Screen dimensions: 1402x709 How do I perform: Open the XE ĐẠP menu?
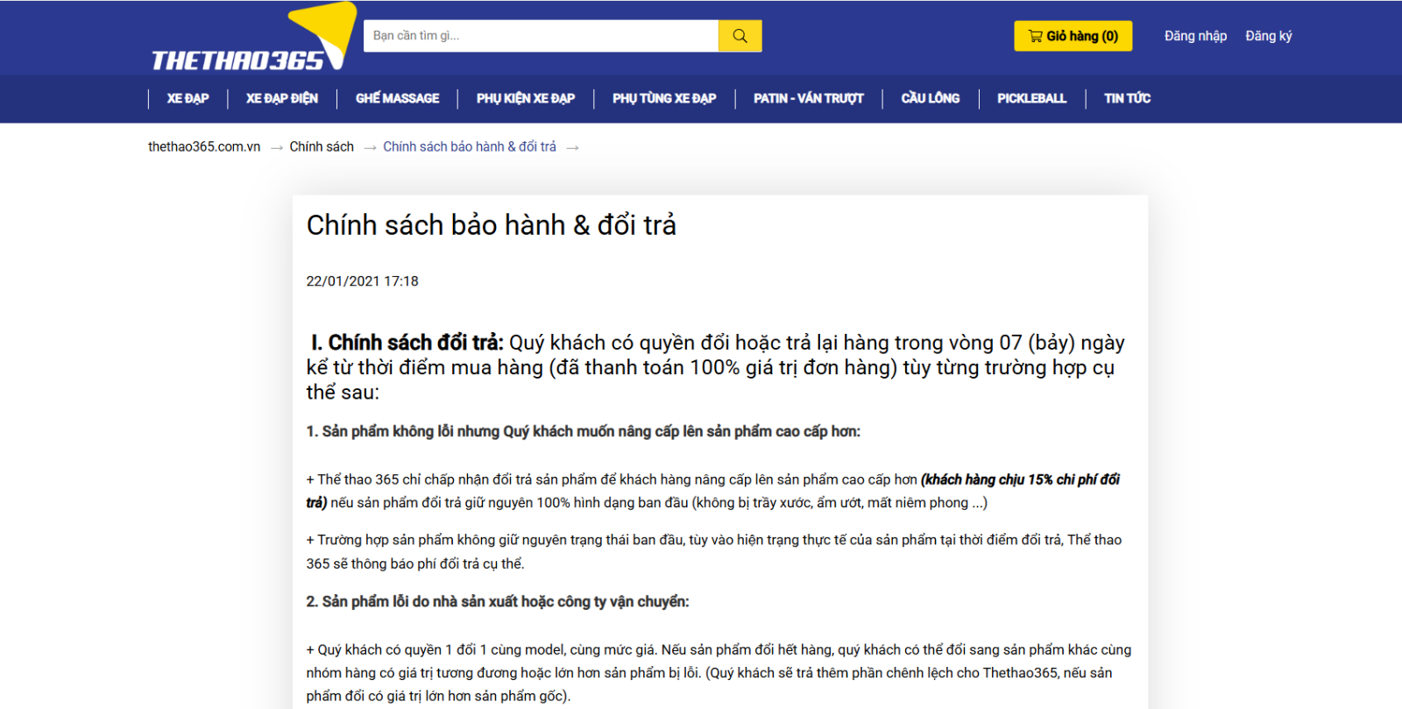[x=188, y=98]
